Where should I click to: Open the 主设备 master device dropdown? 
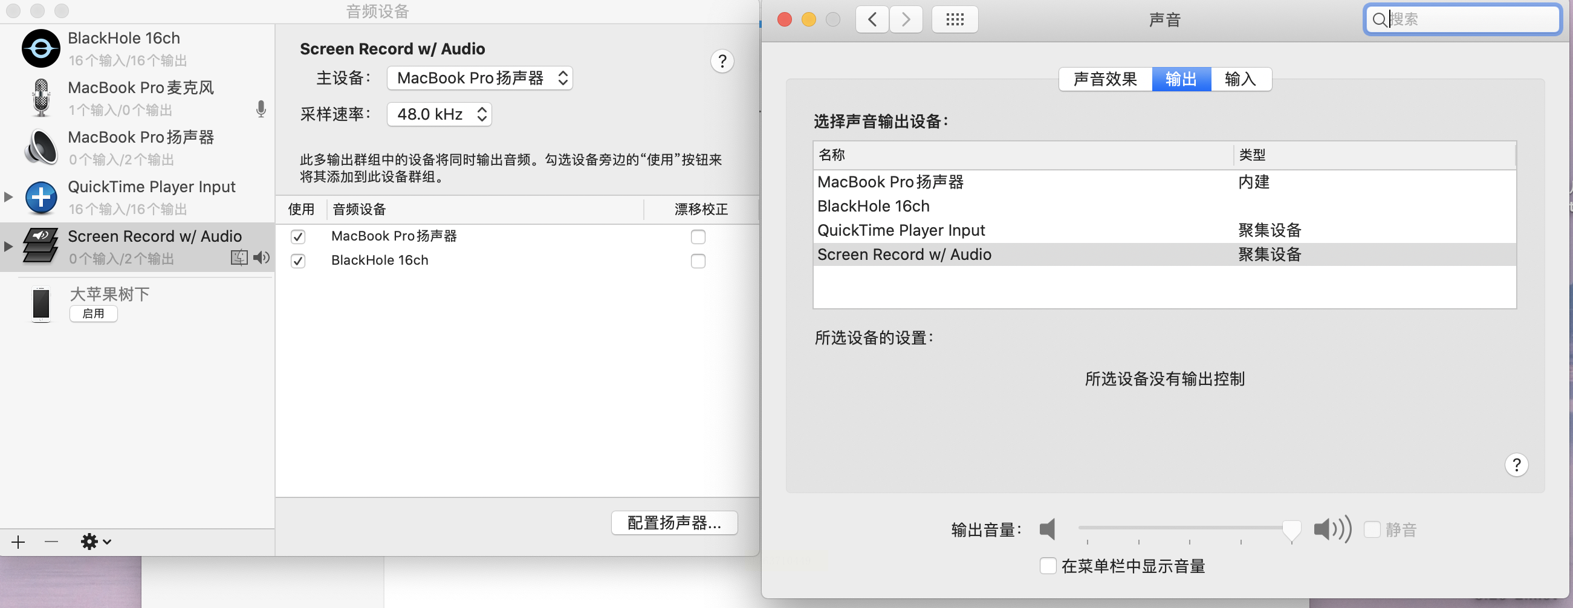pos(479,78)
